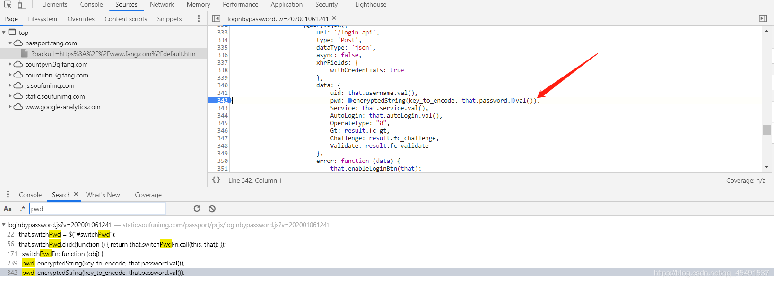Collapse the passport.fang.com domain
Image resolution: width=774 pixels, height=282 pixels.
click(x=10, y=43)
